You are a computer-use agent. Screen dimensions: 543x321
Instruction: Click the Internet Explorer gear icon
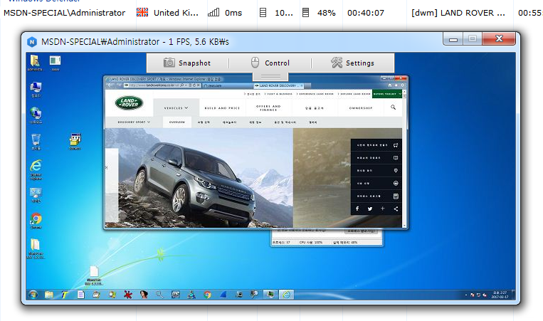tap(402, 85)
